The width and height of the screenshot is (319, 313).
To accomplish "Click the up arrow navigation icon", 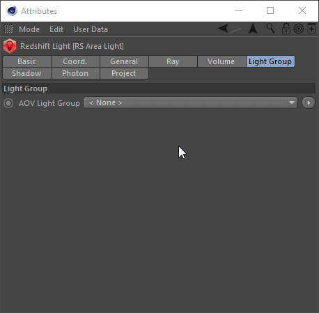I will click(253, 29).
